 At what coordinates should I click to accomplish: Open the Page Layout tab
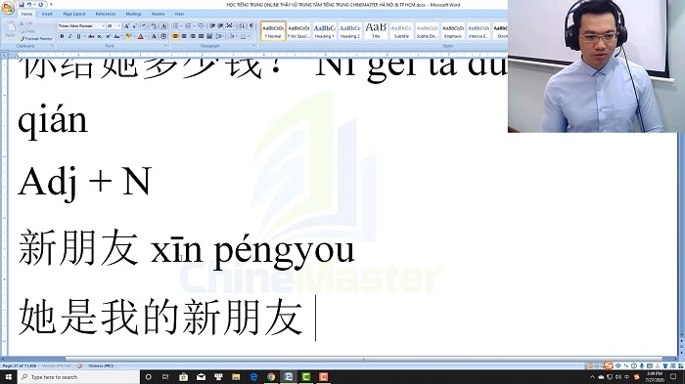click(73, 14)
